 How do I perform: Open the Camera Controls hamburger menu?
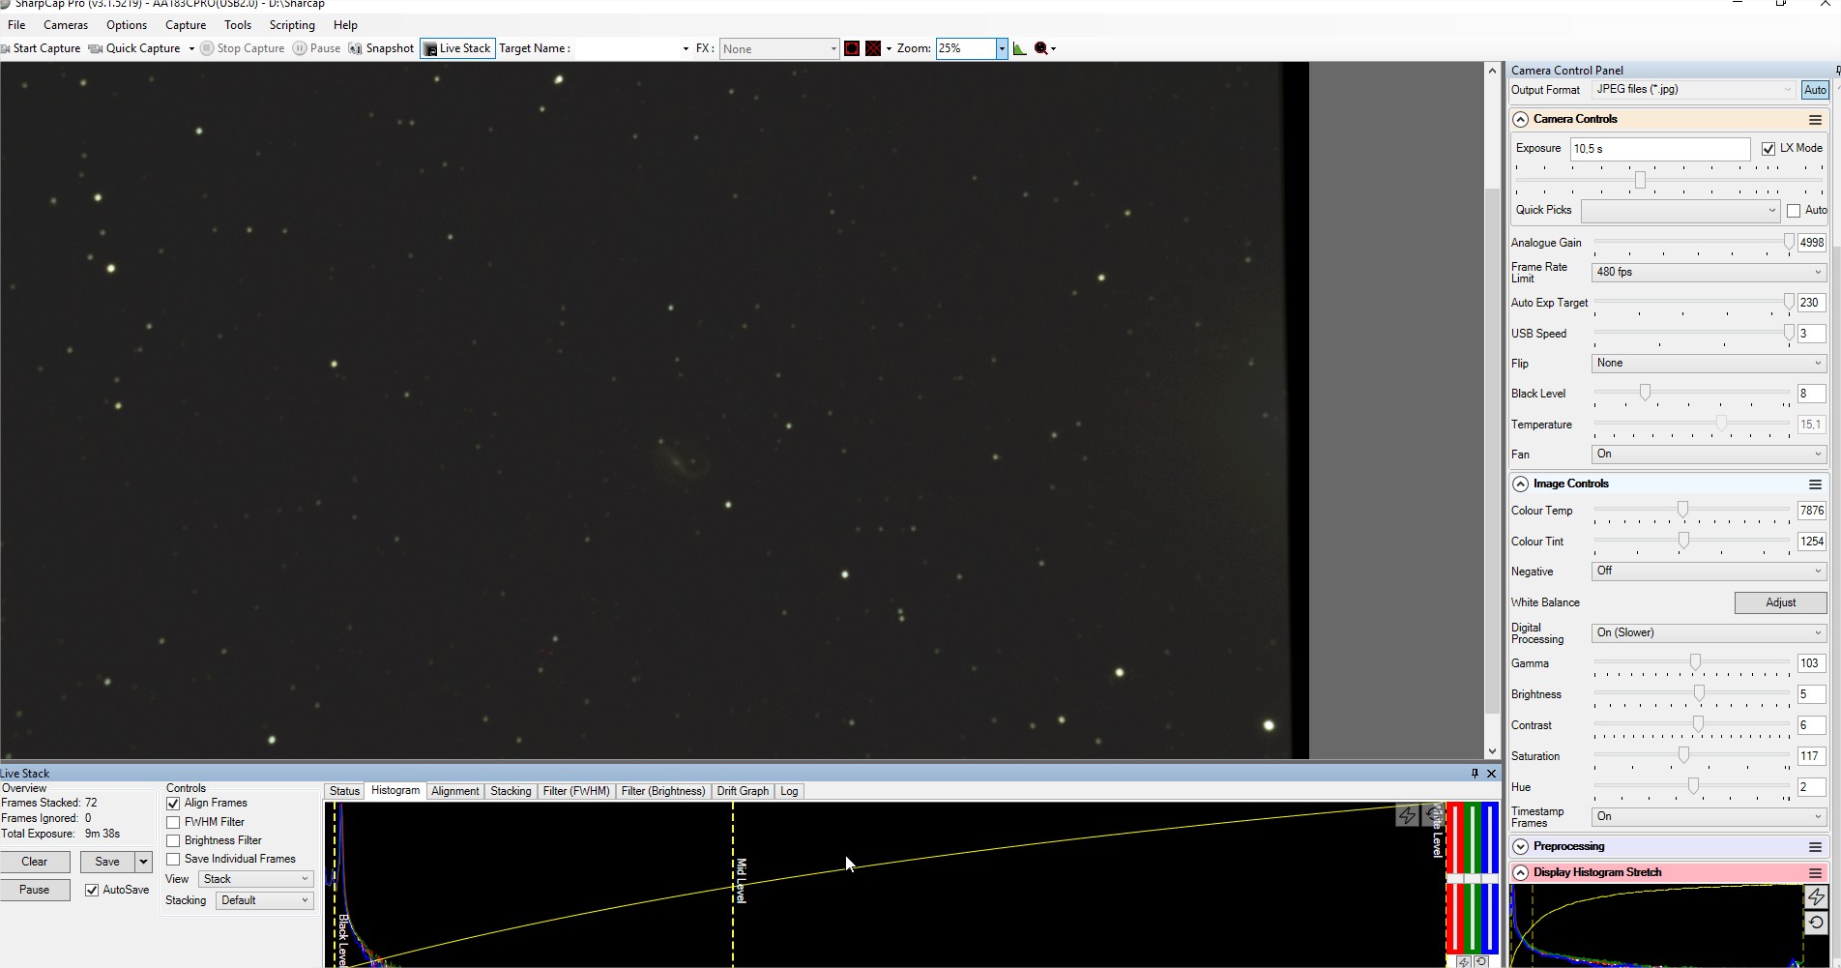pos(1815,120)
